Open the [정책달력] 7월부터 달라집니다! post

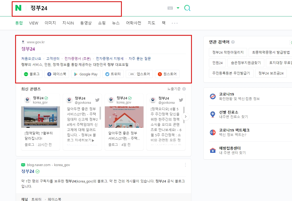coord(38,136)
